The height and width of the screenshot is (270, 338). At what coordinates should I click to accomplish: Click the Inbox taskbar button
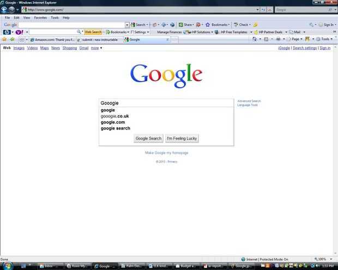click(51, 266)
